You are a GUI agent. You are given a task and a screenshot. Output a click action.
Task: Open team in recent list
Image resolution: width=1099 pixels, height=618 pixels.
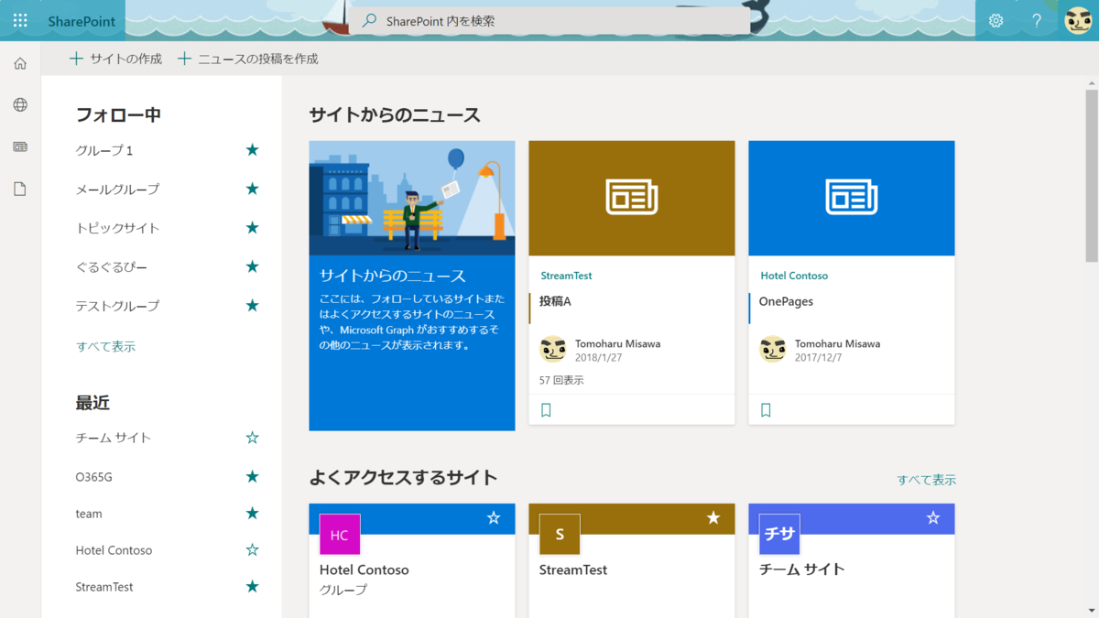pos(89,514)
